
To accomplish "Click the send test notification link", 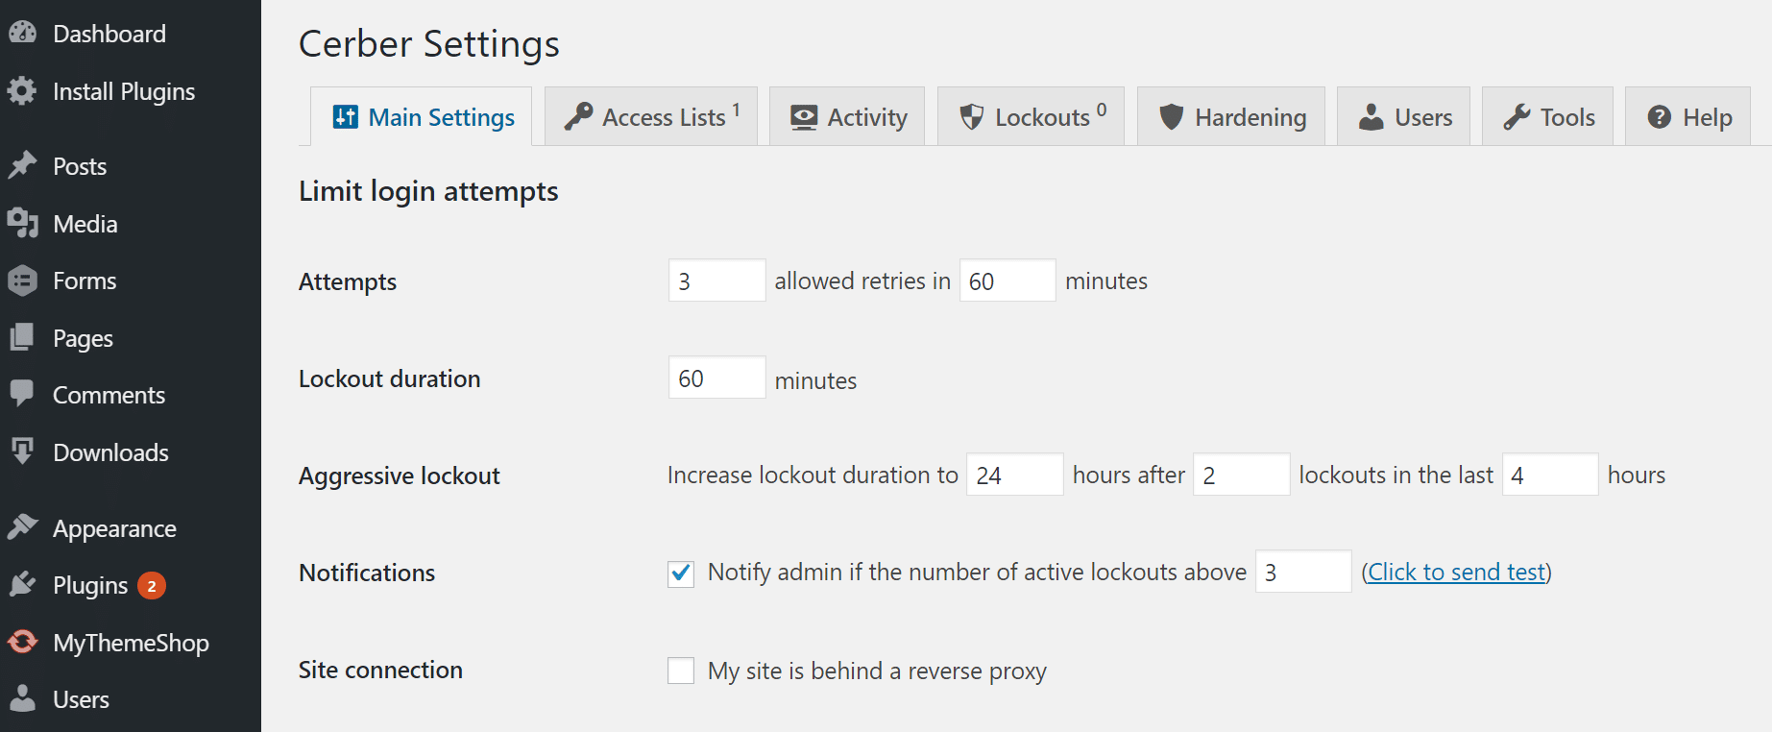I will pyautogui.click(x=1456, y=572).
